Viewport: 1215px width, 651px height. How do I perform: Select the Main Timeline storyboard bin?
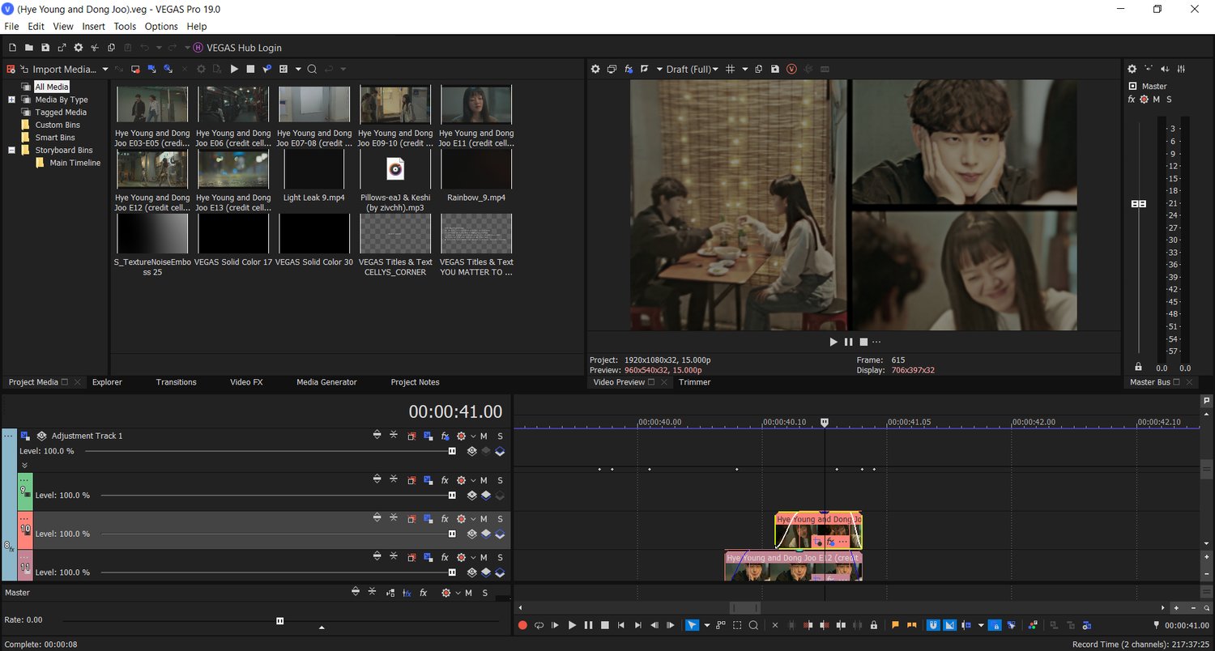point(75,163)
